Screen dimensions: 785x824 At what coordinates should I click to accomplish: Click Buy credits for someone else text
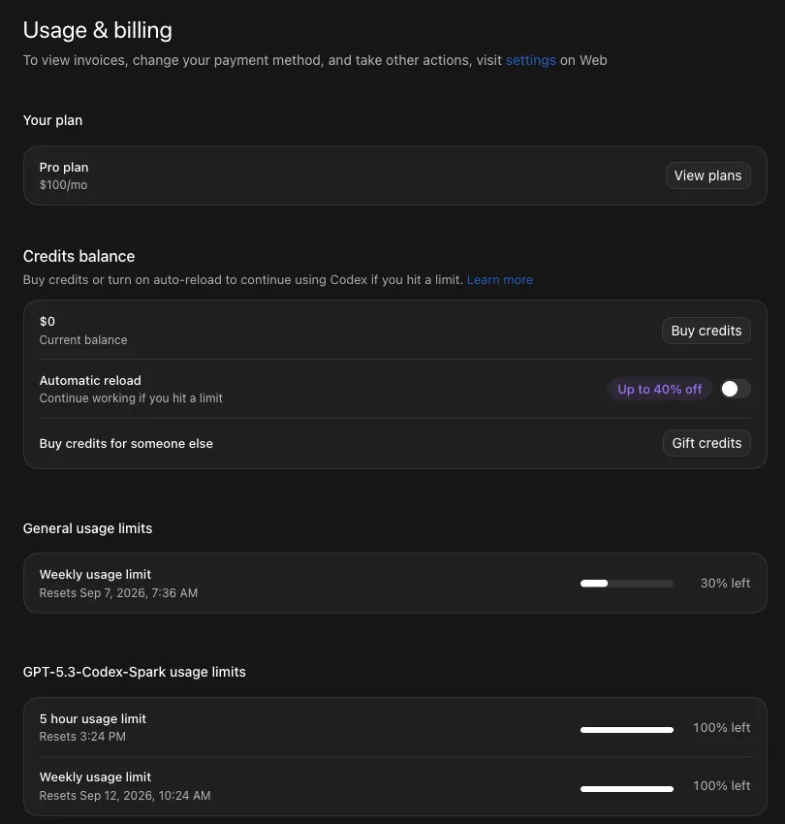click(126, 444)
